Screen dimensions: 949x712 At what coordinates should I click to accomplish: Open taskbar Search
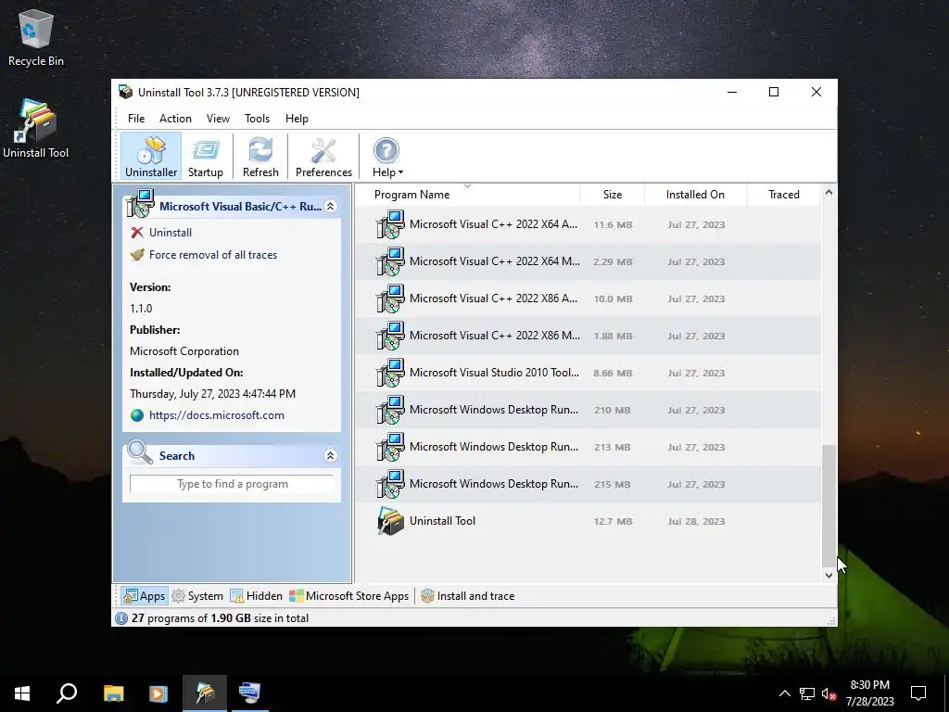point(67,693)
